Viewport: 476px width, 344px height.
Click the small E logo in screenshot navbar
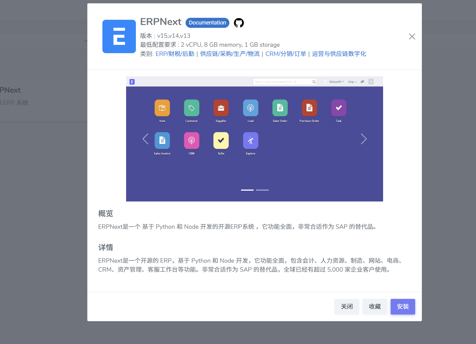[x=132, y=82]
